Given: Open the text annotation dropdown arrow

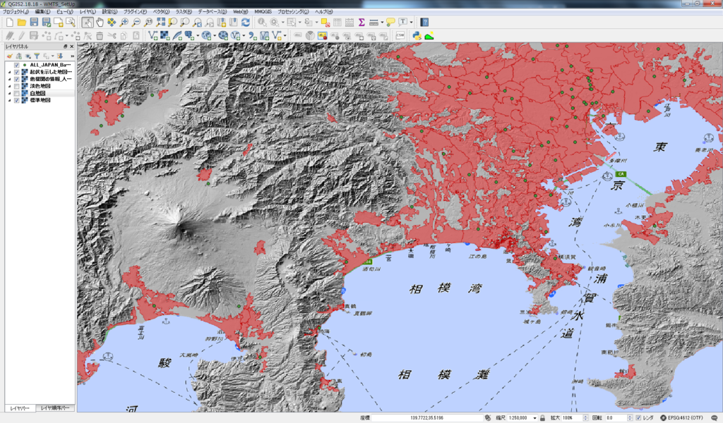Looking at the screenshot, I should click(412, 22).
